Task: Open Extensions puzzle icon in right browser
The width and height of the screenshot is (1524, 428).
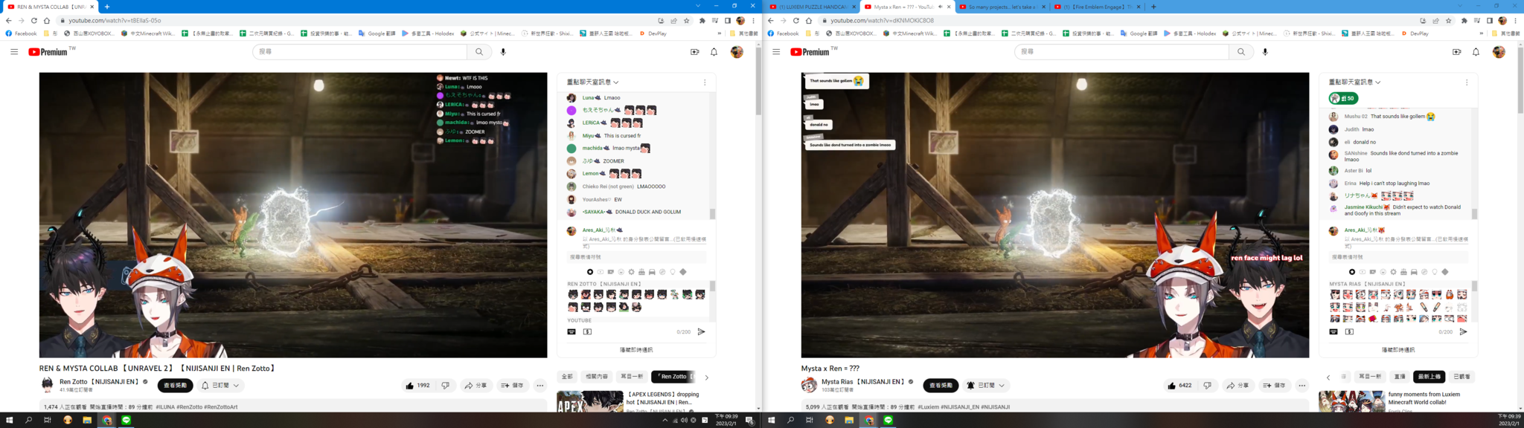Action: pos(1464,21)
